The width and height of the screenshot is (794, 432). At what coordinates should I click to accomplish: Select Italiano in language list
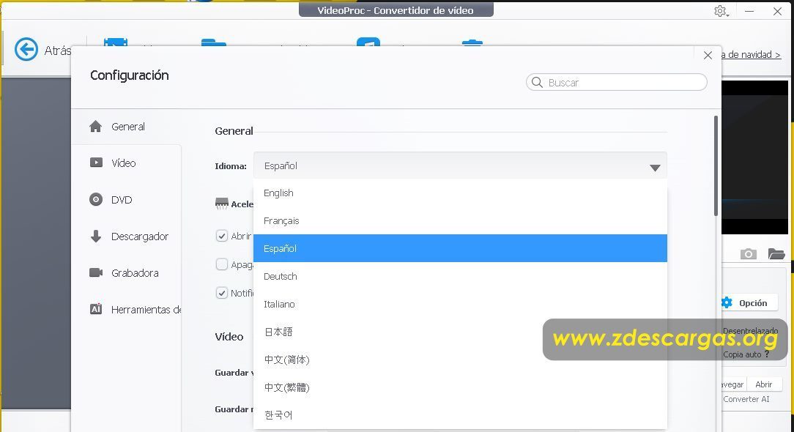(x=460, y=304)
